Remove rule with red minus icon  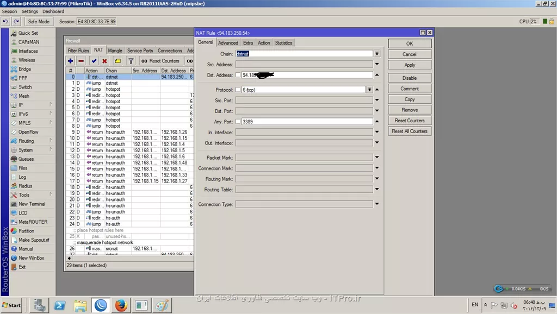click(x=81, y=61)
